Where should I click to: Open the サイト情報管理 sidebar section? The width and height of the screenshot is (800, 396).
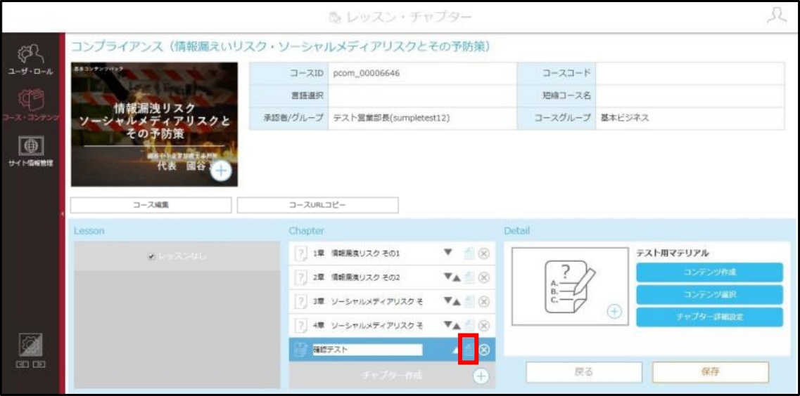30,151
